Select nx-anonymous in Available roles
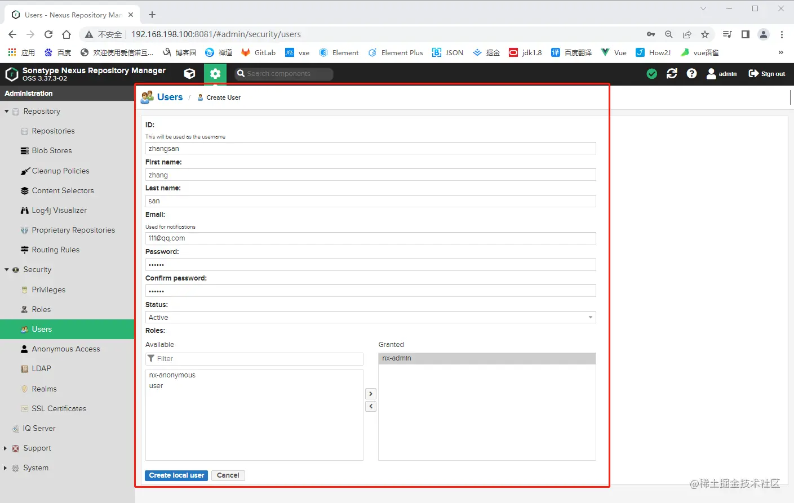This screenshot has height=503, width=794. pos(254,375)
